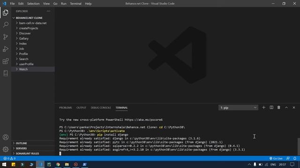Screen dimensions: 300x168
Task: Open the yellow sticky notes taskbar icon
Action: click(x=13, y=164)
